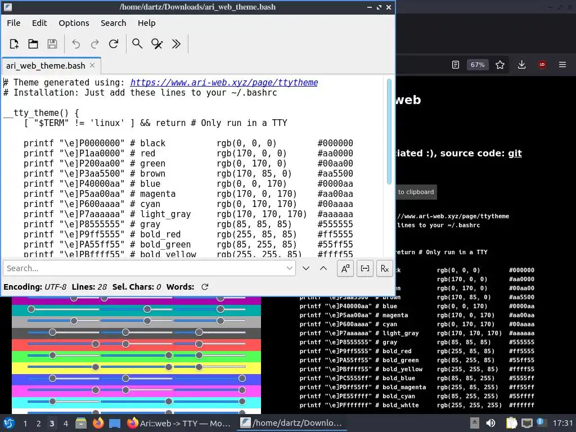Click the uBlock Origin shield icon
Image resolution: width=576 pixels, height=432 pixels.
tap(542, 65)
